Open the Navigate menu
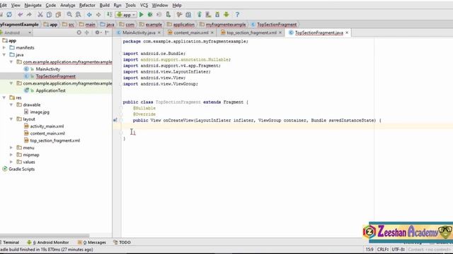The width and height of the screenshot is (453, 254). (x=33, y=5)
